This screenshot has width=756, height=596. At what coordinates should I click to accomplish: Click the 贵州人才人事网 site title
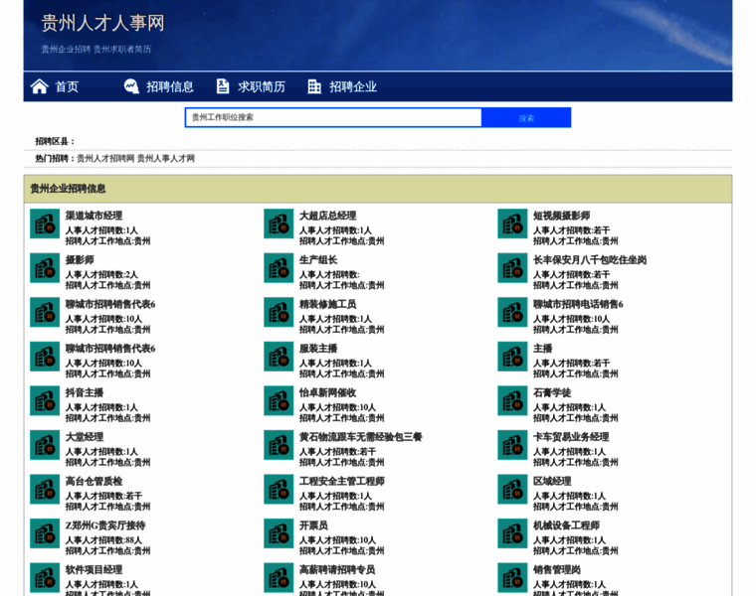[102, 23]
